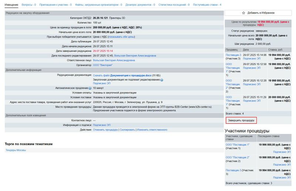296x191 pixels.
Task: Switch to Приглашения к участию tab
Action: point(55,5)
